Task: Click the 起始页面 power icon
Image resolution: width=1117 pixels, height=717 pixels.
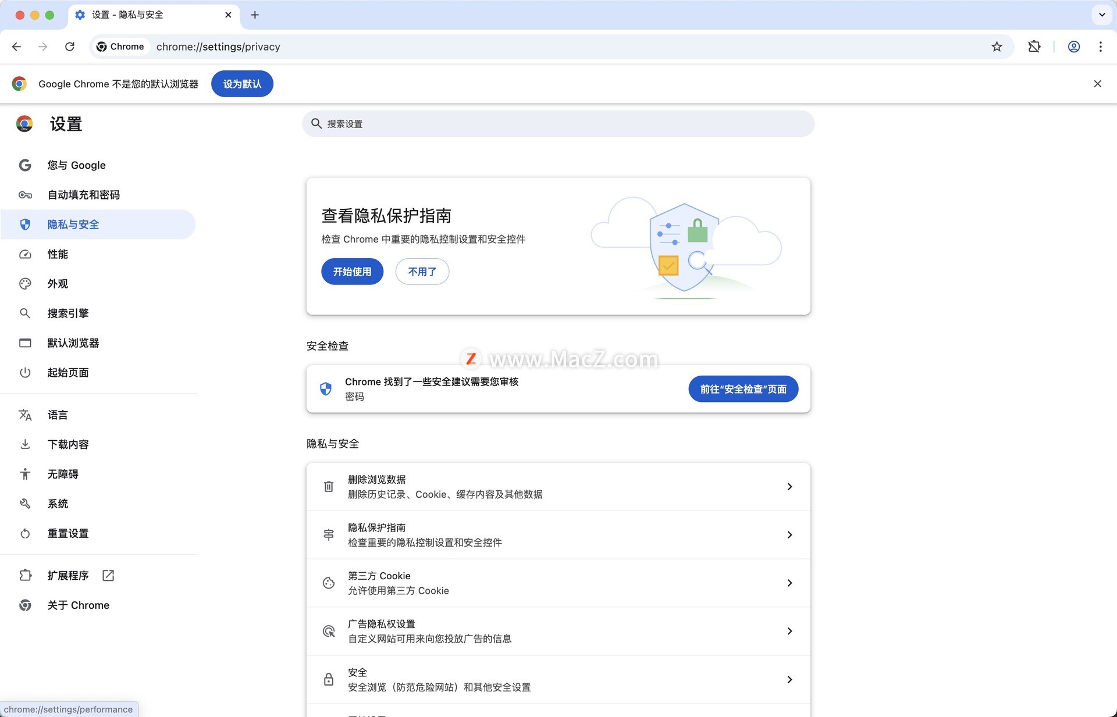Action: (25, 373)
